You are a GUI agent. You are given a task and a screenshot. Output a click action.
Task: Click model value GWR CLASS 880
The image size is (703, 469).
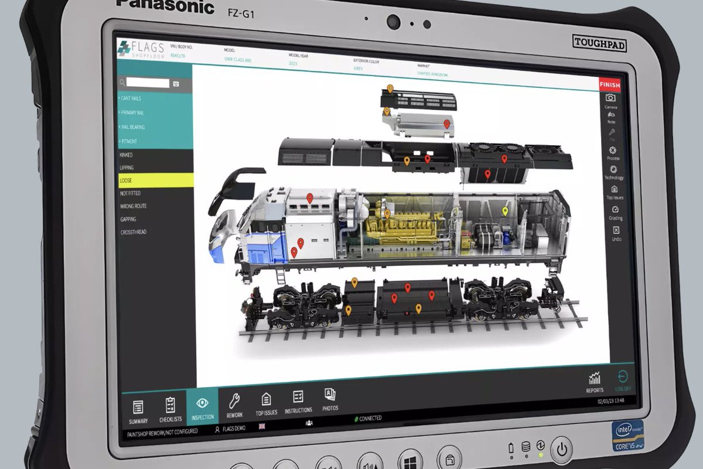coord(238,60)
